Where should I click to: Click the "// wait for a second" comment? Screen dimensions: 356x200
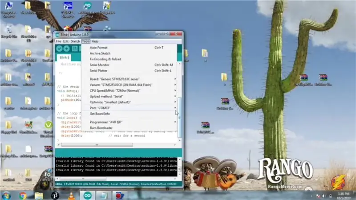(x=127, y=136)
